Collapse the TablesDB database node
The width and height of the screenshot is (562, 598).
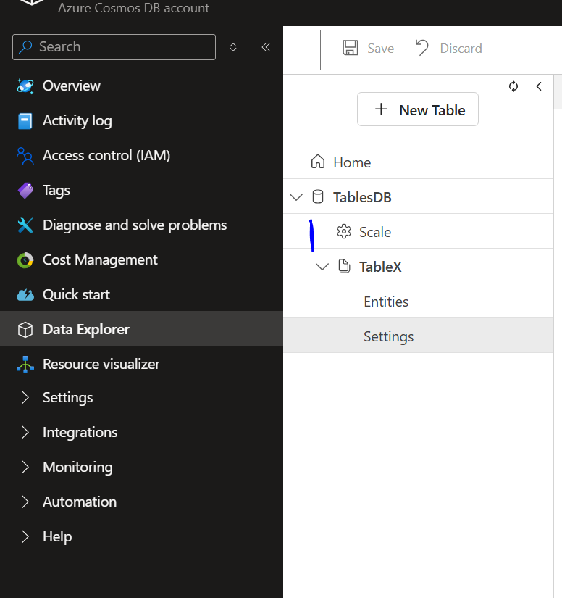296,197
